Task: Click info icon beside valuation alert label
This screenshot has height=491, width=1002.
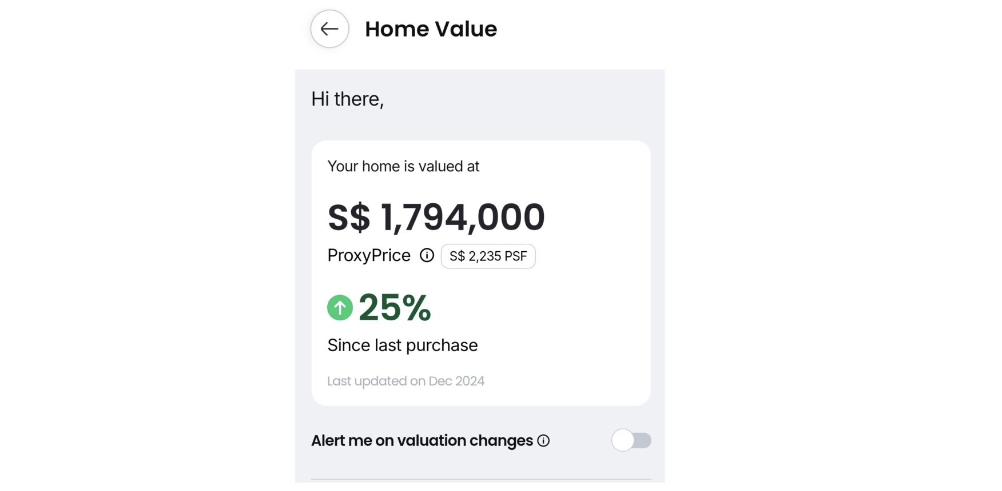Action: [x=543, y=441]
